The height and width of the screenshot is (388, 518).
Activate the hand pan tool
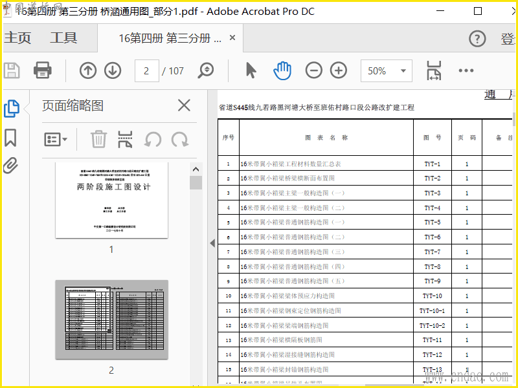pos(282,70)
